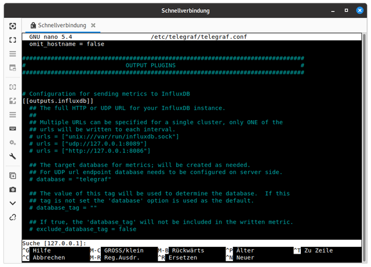Click the /etc/telegraf/telegraf.conf file title

point(199,37)
